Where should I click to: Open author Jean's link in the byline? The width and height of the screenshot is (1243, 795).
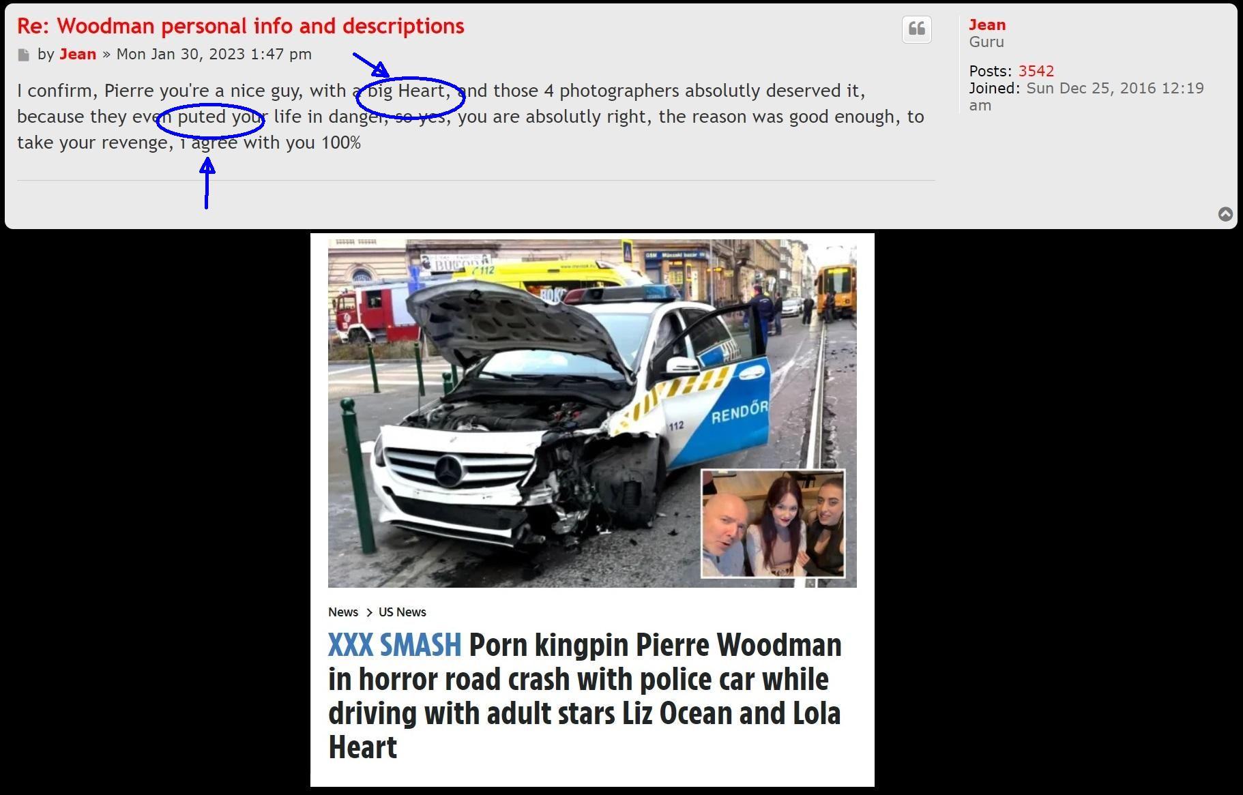click(77, 55)
